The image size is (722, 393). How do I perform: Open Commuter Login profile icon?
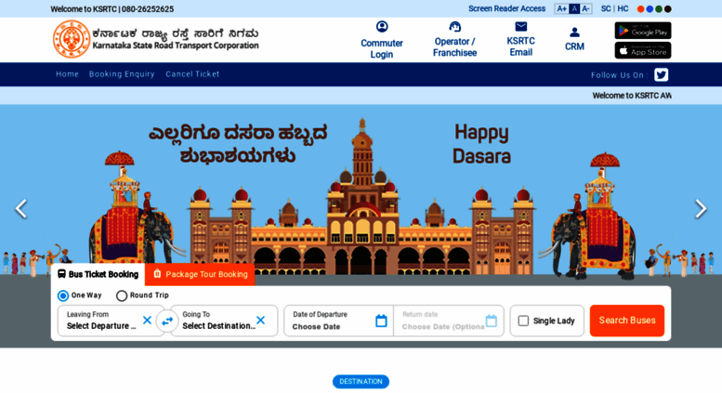point(382,27)
